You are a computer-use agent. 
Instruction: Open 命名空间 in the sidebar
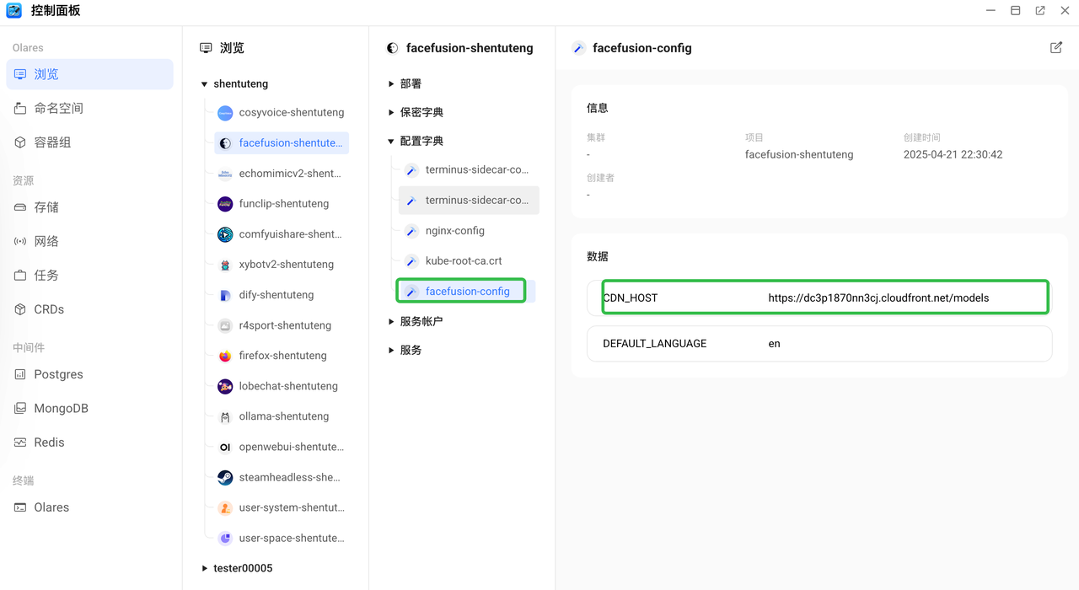58,109
